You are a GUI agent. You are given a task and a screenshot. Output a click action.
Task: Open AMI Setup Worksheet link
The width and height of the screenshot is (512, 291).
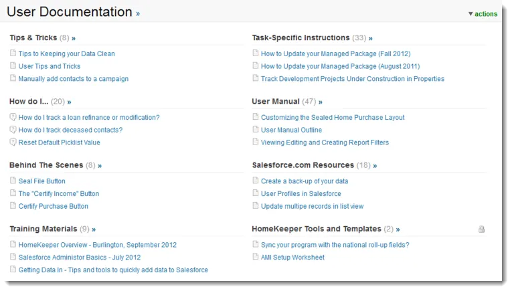pos(292,258)
